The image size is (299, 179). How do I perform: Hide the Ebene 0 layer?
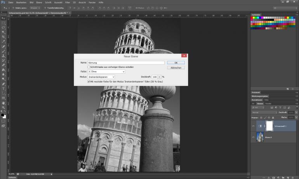point(253,137)
